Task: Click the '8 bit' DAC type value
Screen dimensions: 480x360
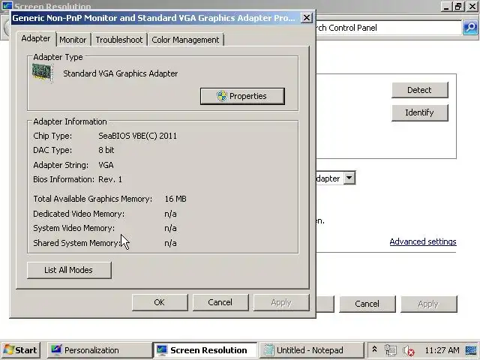Action: (x=106, y=150)
